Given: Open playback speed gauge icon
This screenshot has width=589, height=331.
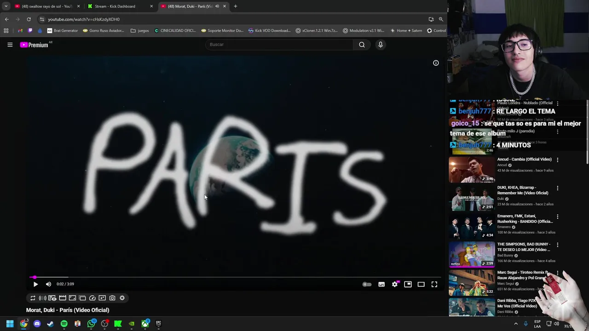Looking at the screenshot, I should pyautogui.click(x=92, y=298).
